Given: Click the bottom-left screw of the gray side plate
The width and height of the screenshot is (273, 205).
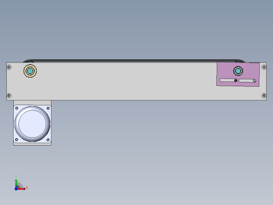Looking at the screenshot, I should (9, 96).
